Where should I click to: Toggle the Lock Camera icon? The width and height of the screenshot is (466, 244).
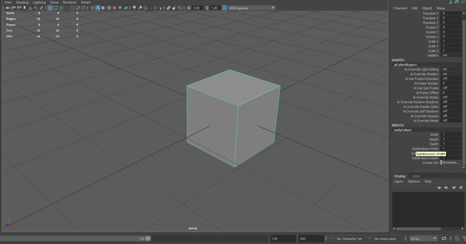click(13, 8)
